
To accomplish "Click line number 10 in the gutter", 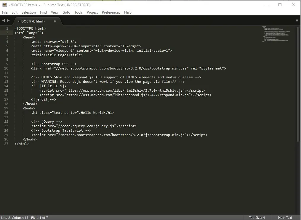I will pos(6,68).
